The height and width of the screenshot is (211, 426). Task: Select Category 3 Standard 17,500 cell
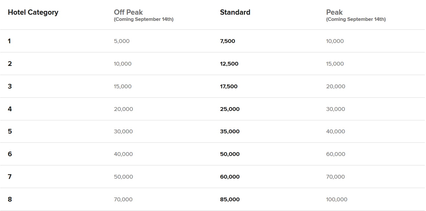pyautogui.click(x=228, y=87)
